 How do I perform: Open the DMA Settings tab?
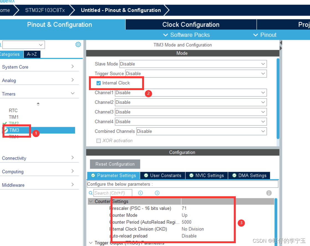pos(249,176)
